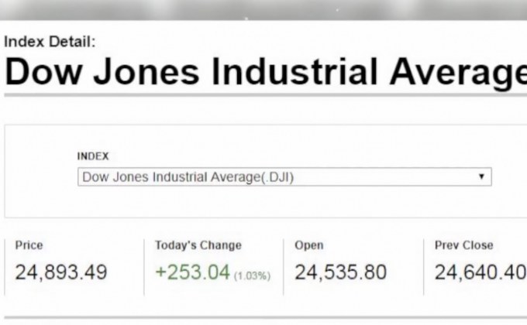Image resolution: width=527 pixels, height=325 pixels.
Task: Select the Price label
Action: [29, 245]
